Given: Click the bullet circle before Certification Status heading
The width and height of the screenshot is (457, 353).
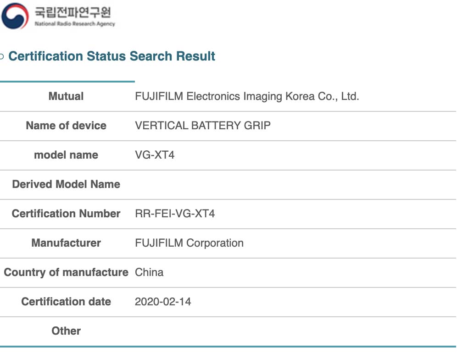Looking at the screenshot, I should pyautogui.click(x=2, y=56).
